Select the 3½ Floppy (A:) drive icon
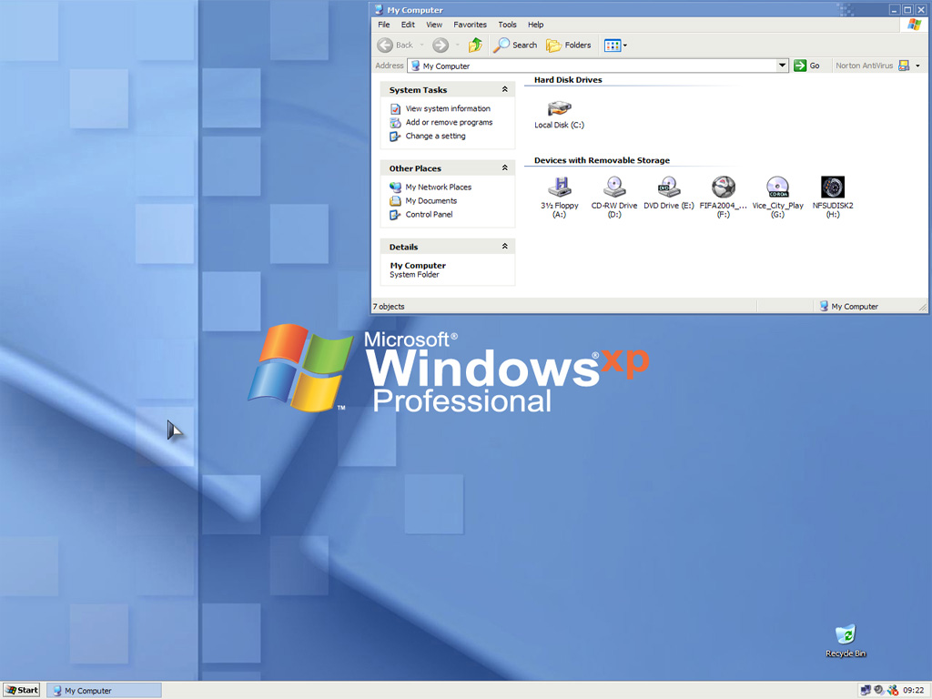Image resolution: width=932 pixels, height=699 pixels. [x=560, y=187]
